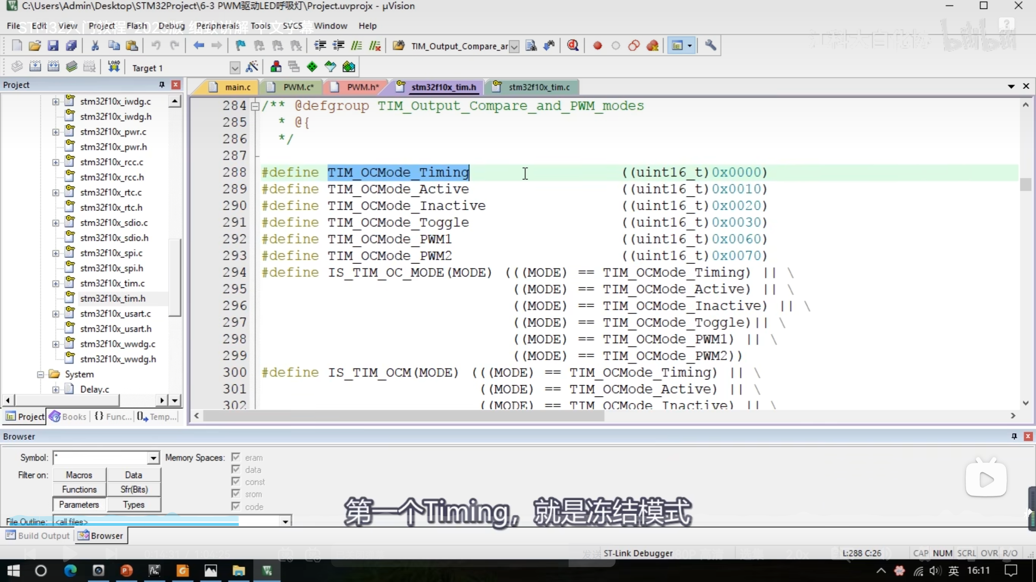This screenshot has height=582, width=1036.
Task: Switch to the main.c editor tab
Action: 237,87
